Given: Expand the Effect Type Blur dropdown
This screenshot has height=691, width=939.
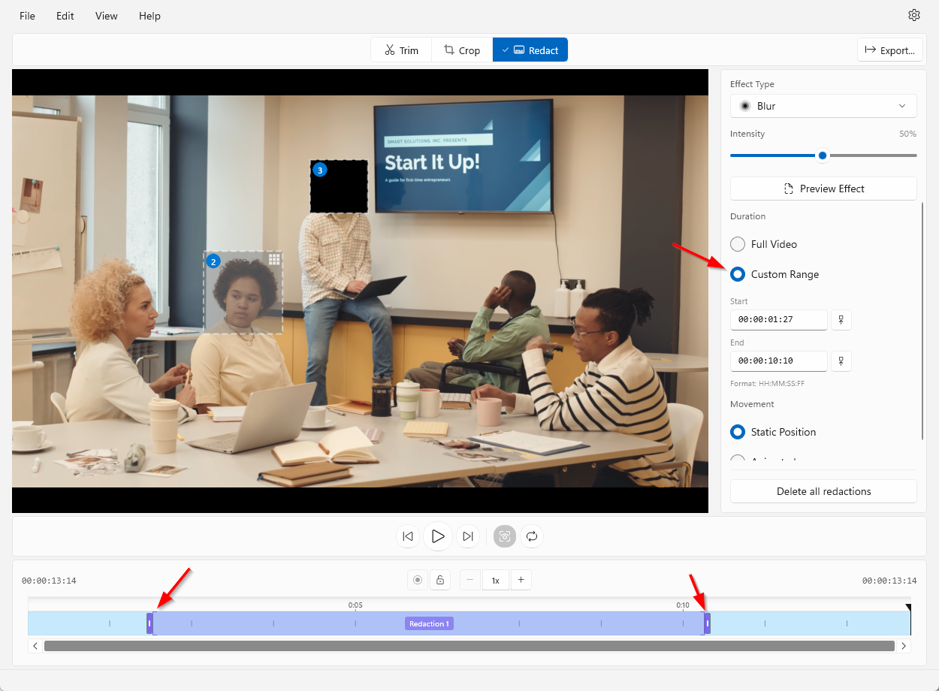Looking at the screenshot, I should 823,106.
